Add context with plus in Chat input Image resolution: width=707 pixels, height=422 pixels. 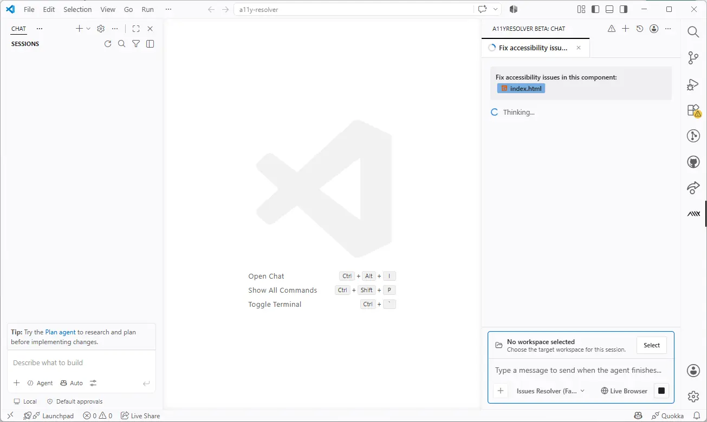[x=17, y=383]
